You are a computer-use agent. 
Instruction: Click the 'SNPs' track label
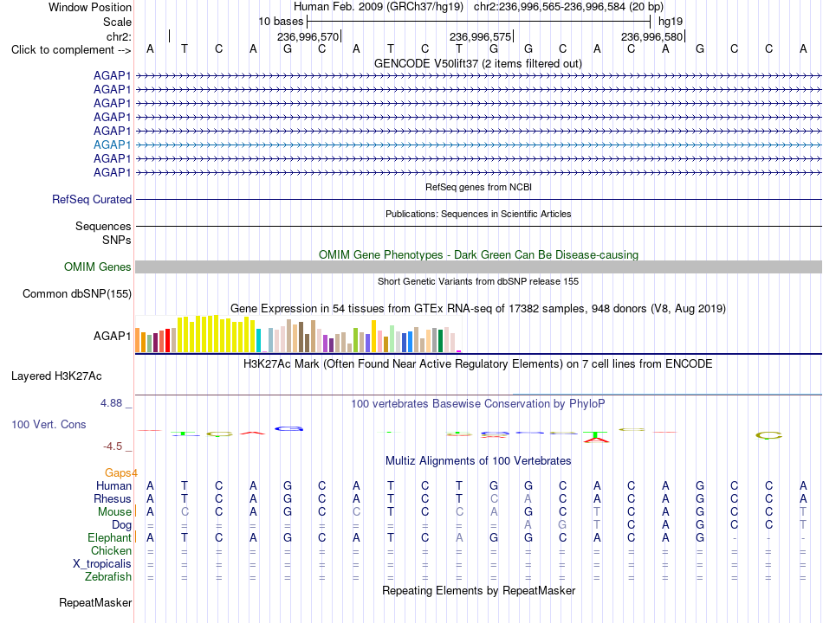coord(117,240)
